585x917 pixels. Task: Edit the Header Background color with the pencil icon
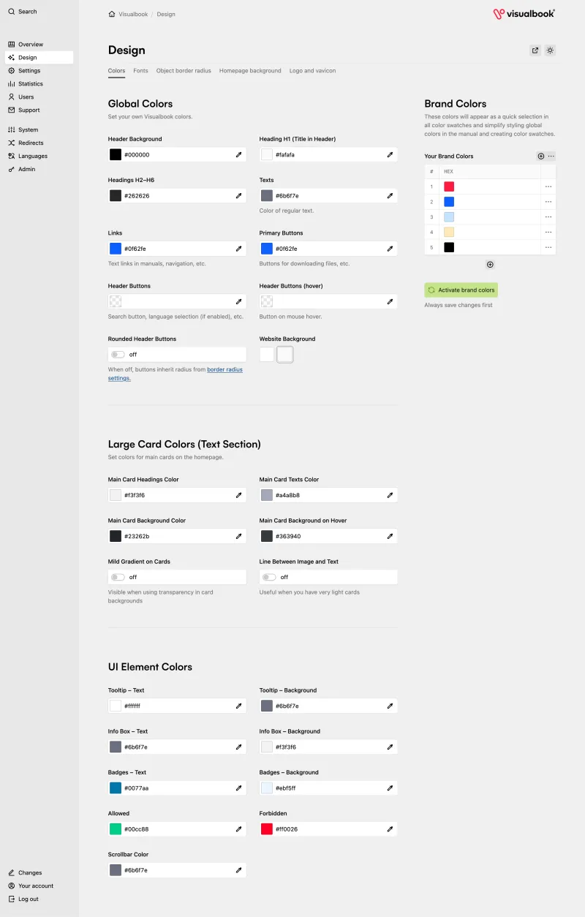(238, 154)
